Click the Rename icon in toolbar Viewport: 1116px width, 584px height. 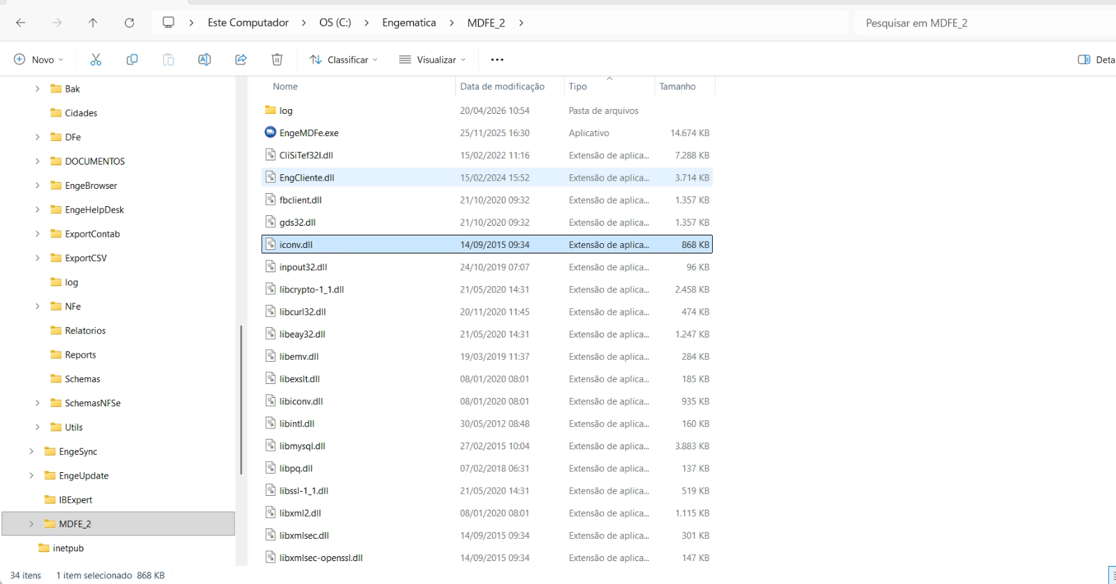point(205,60)
